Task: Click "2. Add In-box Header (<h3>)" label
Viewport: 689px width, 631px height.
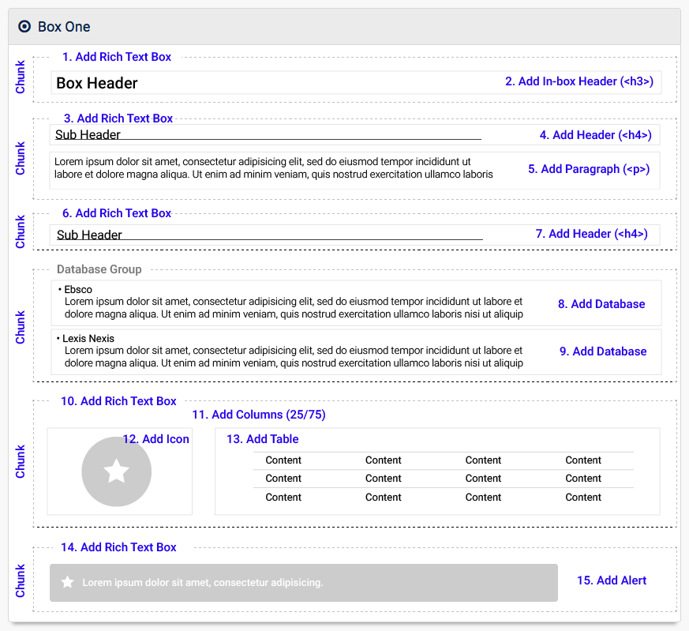Action: coord(579,81)
